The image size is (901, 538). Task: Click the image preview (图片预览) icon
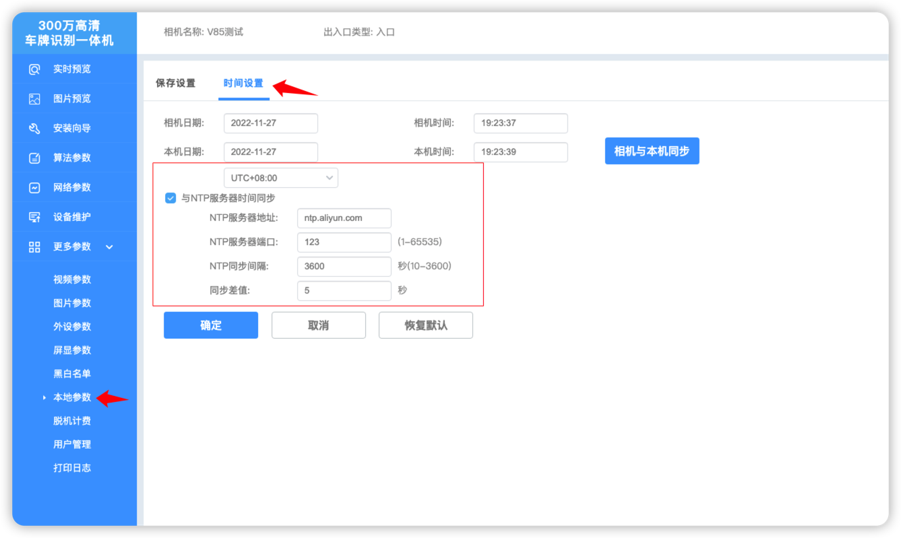[34, 99]
